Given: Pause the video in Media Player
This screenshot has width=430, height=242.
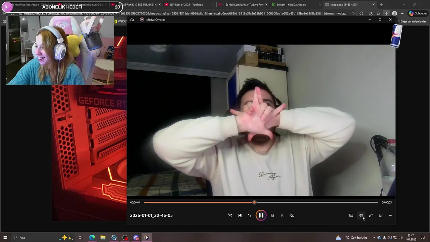Looking at the screenshot, I should (x=261, y=215).
